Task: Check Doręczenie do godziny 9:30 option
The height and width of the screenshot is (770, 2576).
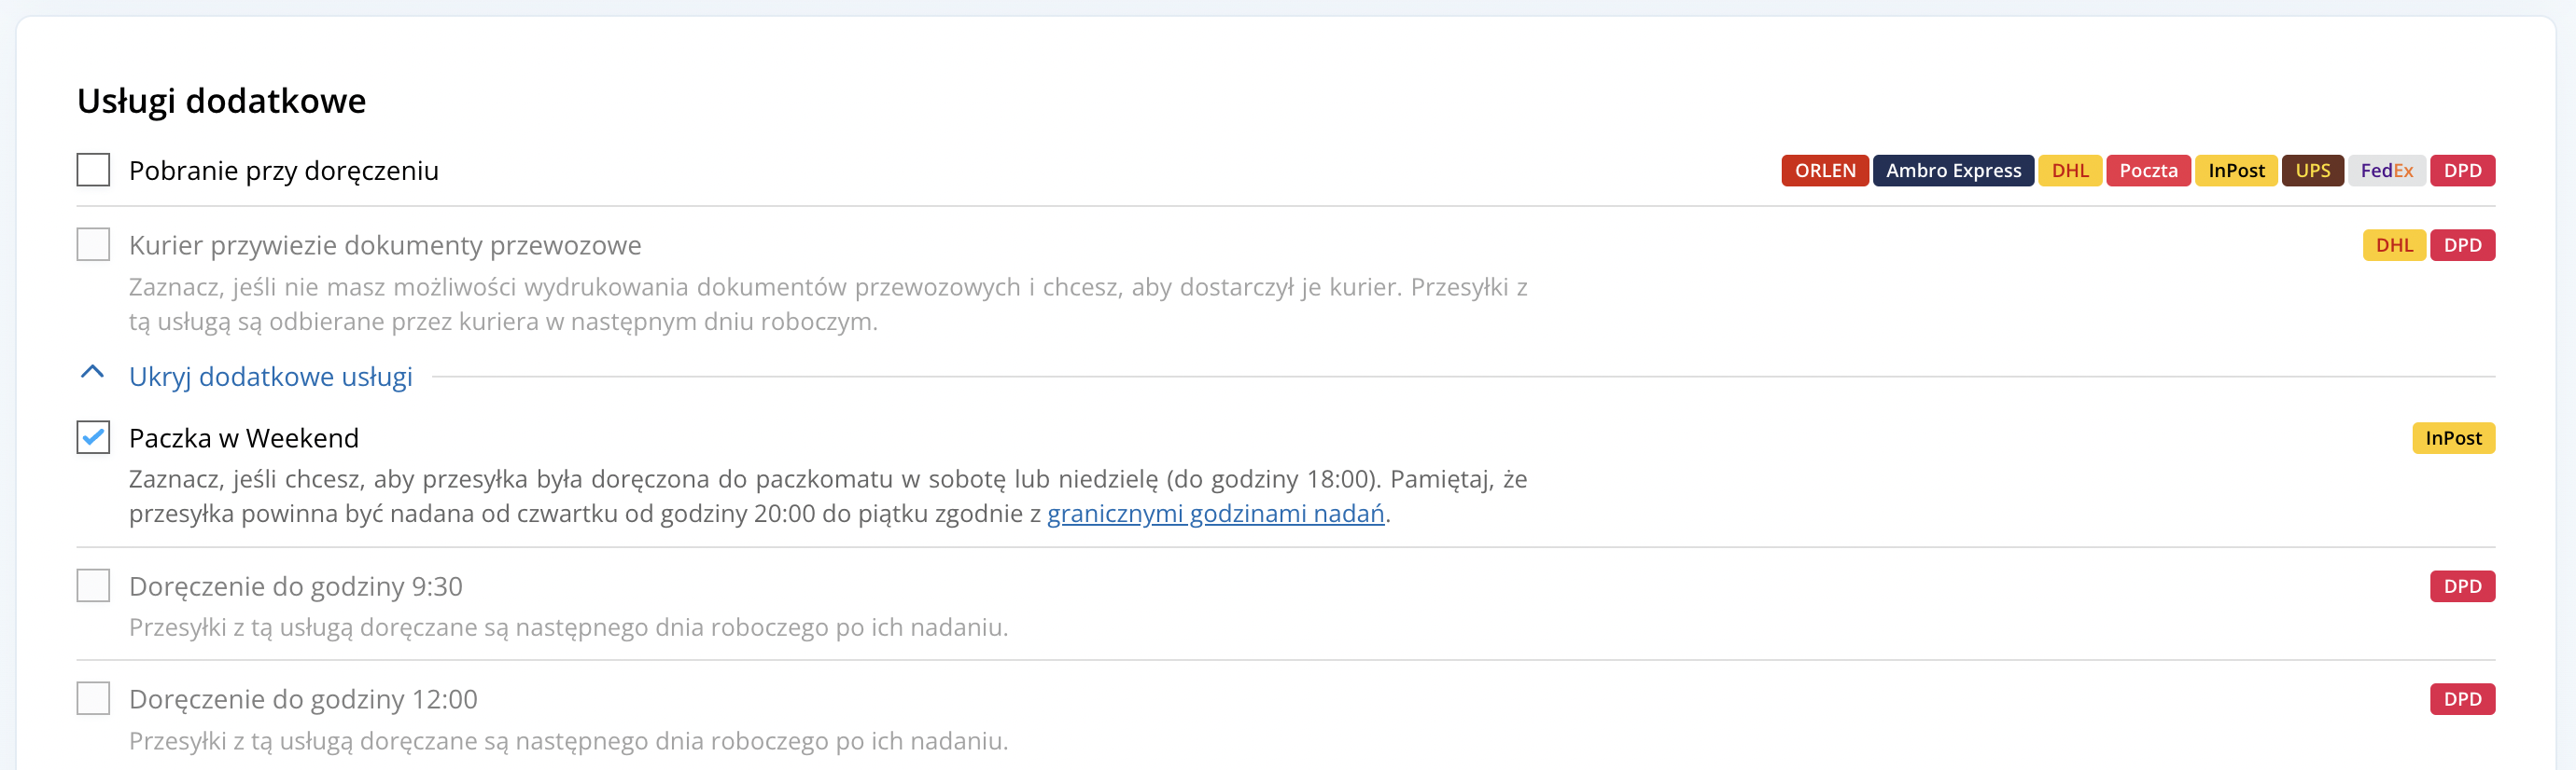Action: (93, 585)
